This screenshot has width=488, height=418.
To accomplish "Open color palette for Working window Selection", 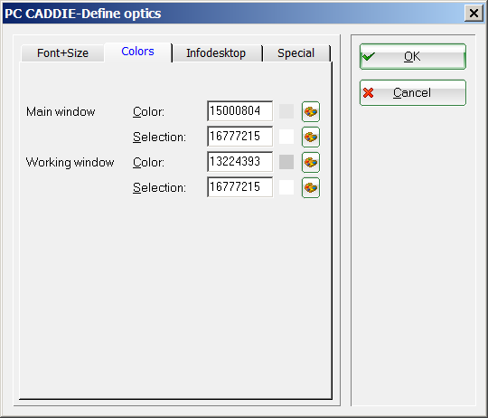I will click(x=311, y=188).
